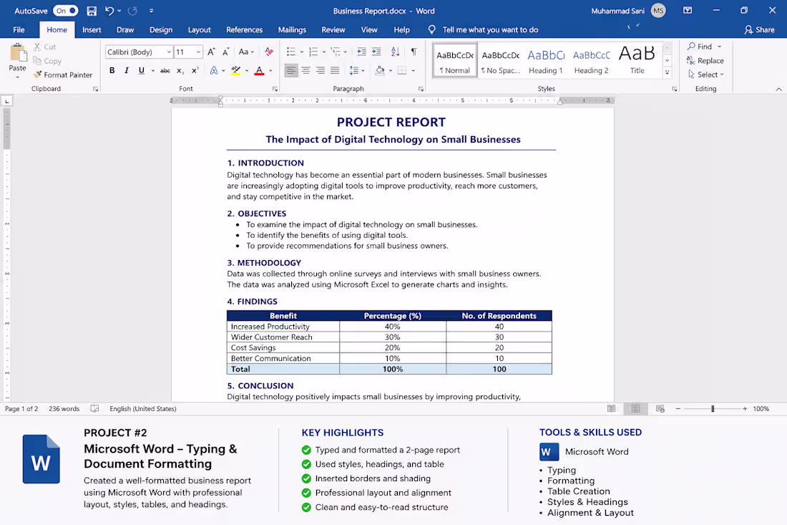Toggle paragraph marks display
Image resolution: width=787 pixels, height=525 pixels.
[x=414, y=52]
